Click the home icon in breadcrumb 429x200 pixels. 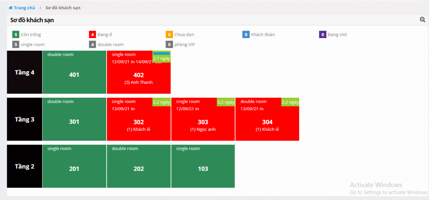point(11,8)
